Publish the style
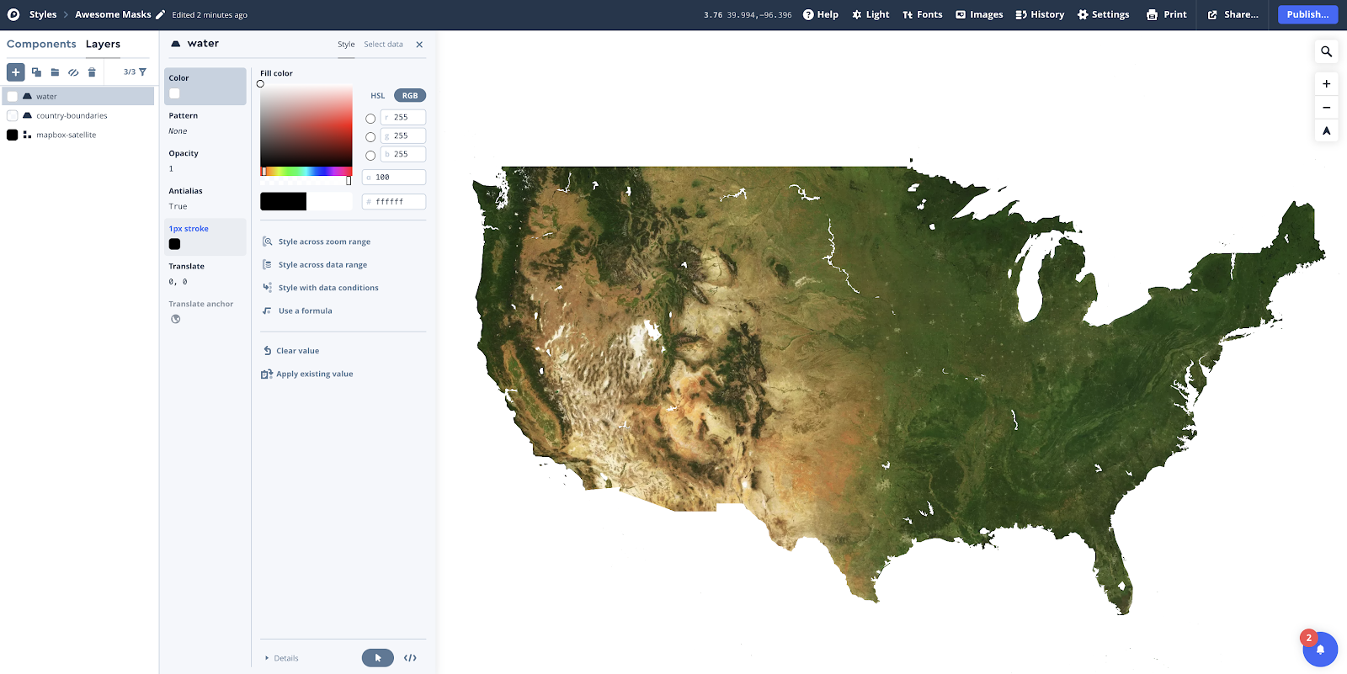This screenshot has width=1347, height=674. (x=1307, y=14)
